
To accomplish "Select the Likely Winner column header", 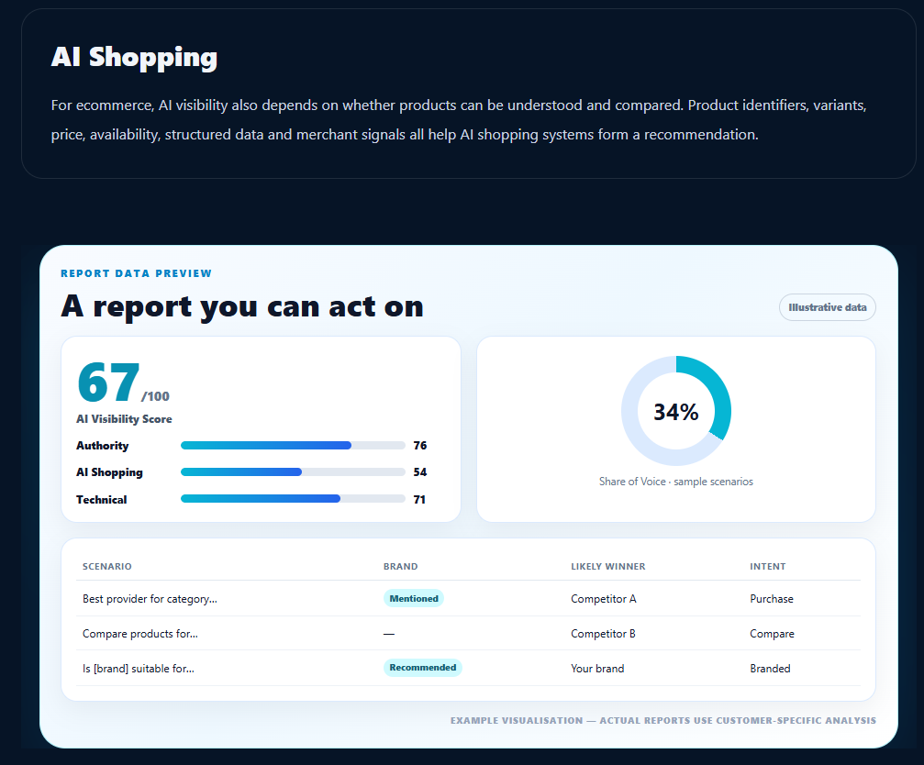I will [x=607, y=567].
